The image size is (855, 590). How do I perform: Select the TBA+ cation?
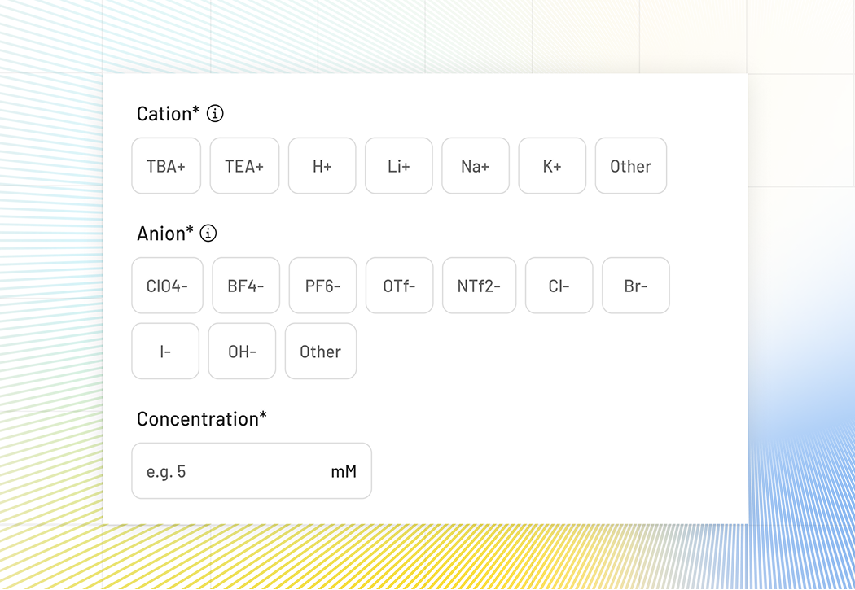(166, 166)
